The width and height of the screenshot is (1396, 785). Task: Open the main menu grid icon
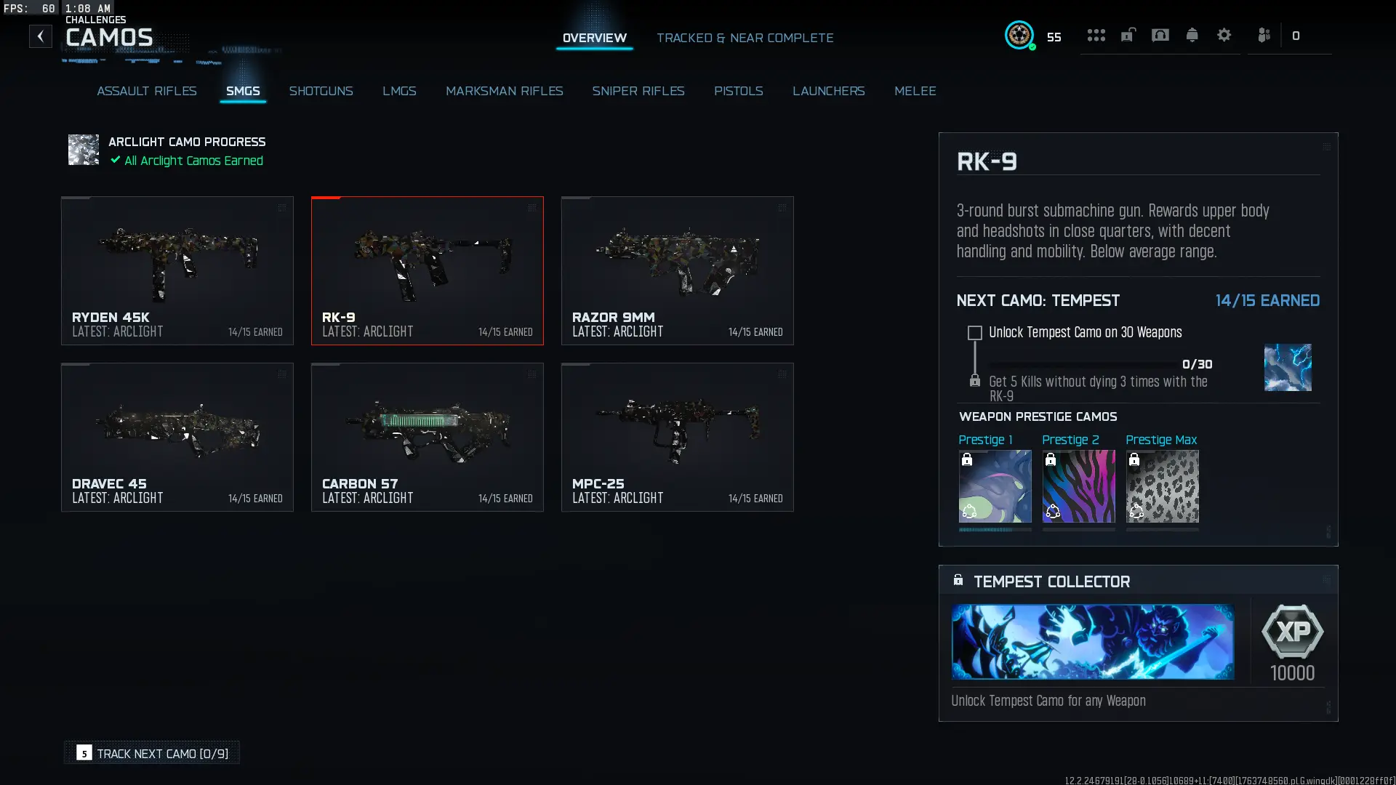[x=1096, y=35]
